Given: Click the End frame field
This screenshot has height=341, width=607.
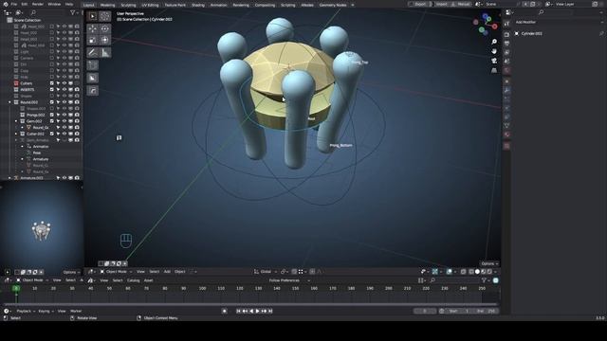Looking at the screenshot, I should (487, 311).
